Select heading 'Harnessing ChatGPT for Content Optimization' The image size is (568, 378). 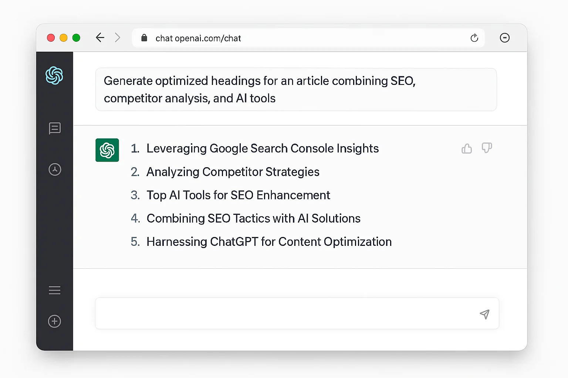pyautogui.click(x=269, y=242)
